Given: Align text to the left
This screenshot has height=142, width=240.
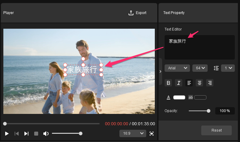Looking at the screenshot, I should coord(189,83).
